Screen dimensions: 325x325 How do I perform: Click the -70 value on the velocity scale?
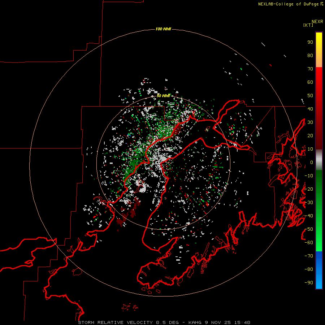(309, 256)
